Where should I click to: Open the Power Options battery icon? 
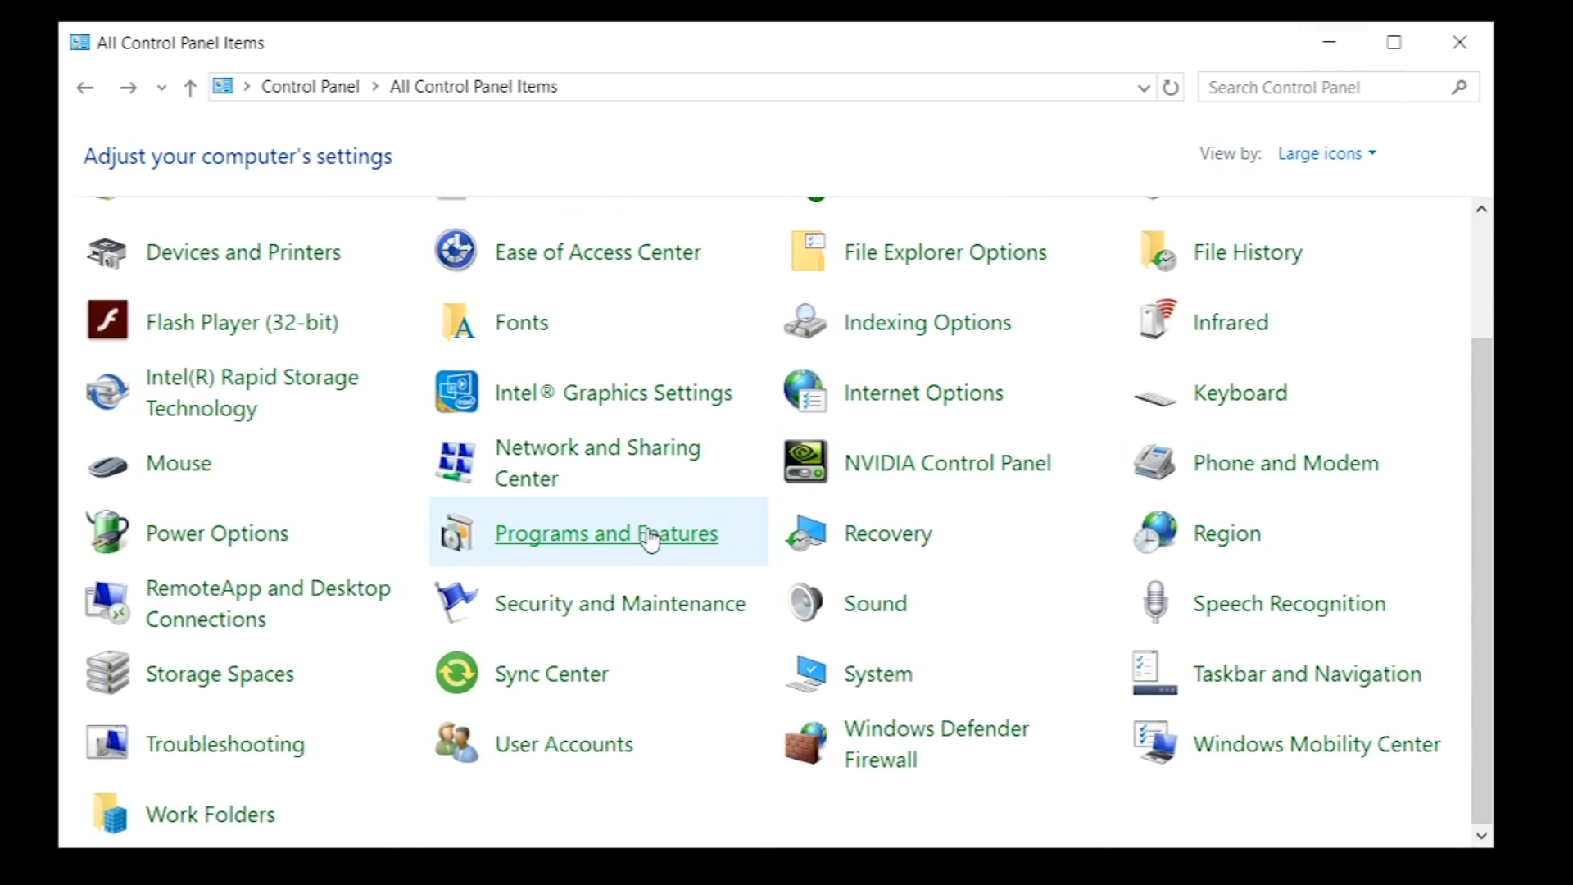107,533
